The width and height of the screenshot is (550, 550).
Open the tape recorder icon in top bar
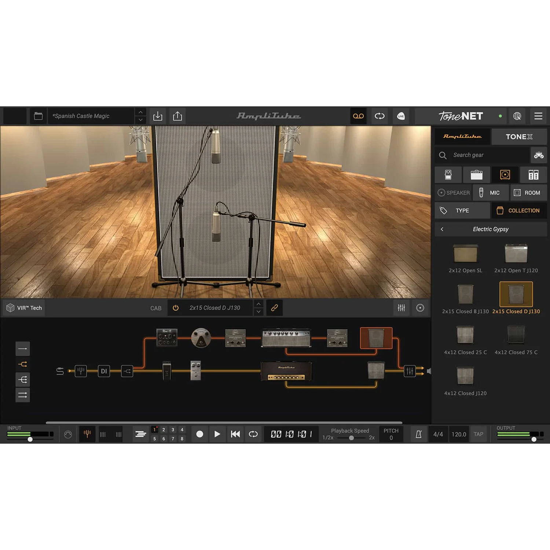(x=358, y=116)
